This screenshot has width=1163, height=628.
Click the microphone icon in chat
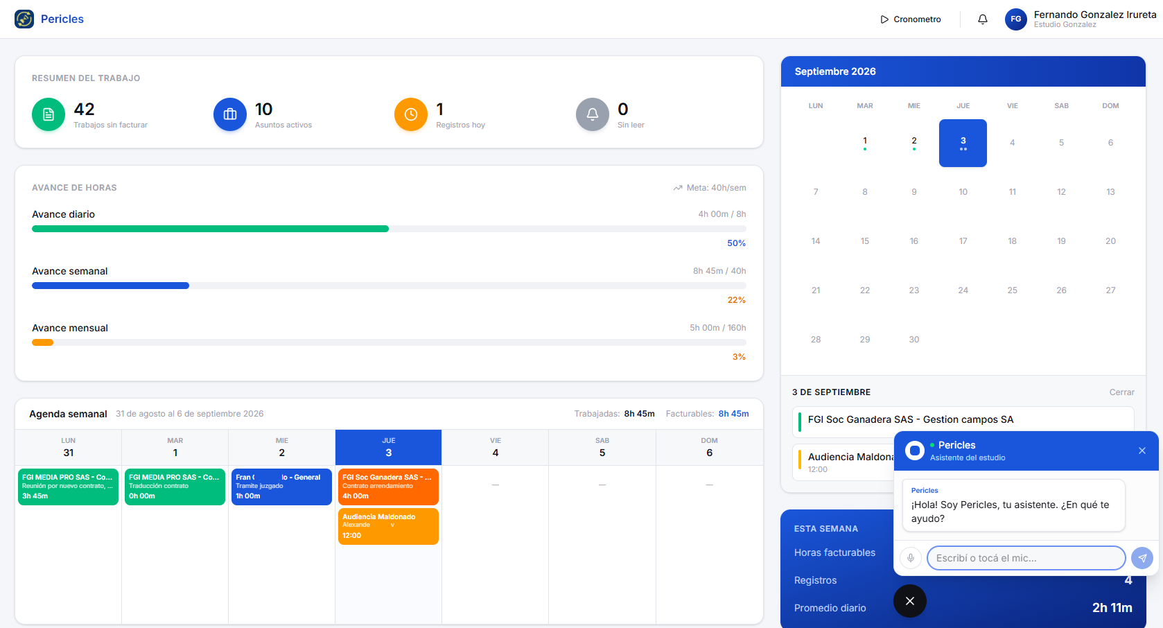[x=911, y=558]
